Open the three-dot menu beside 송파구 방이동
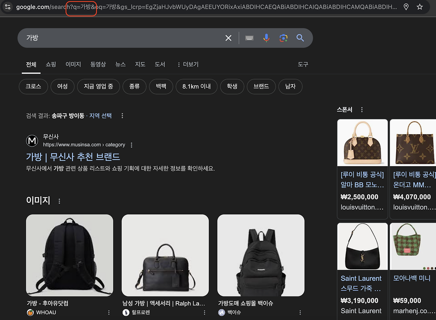The image size is (436, 320). click(122, 115)
